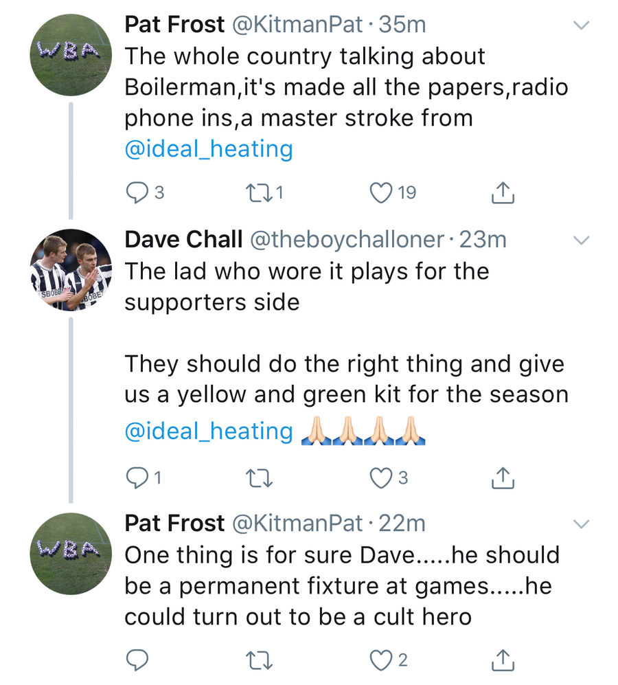Reply to Dave Chall's tweet
The width and height of the screenshot is (618, 685).
point(137,478)
